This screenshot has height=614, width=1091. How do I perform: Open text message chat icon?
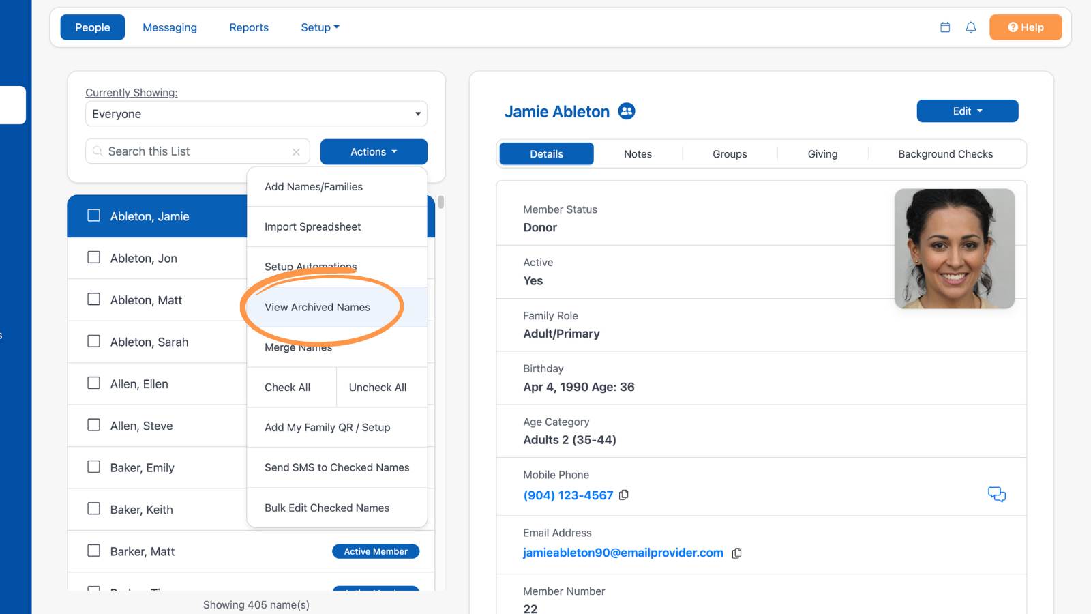coord(997,494)
